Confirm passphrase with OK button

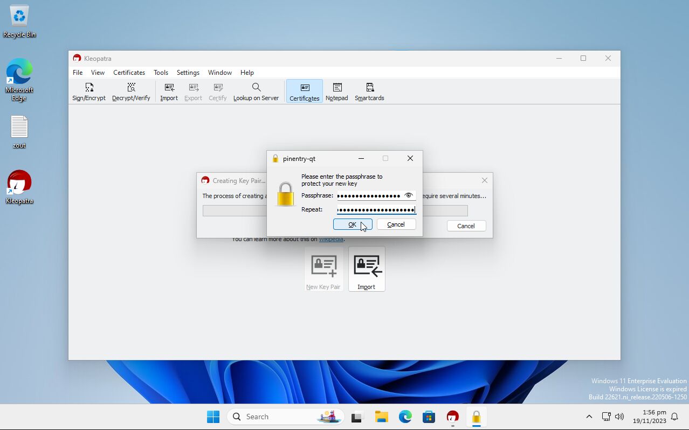click(x=353, y=224)
